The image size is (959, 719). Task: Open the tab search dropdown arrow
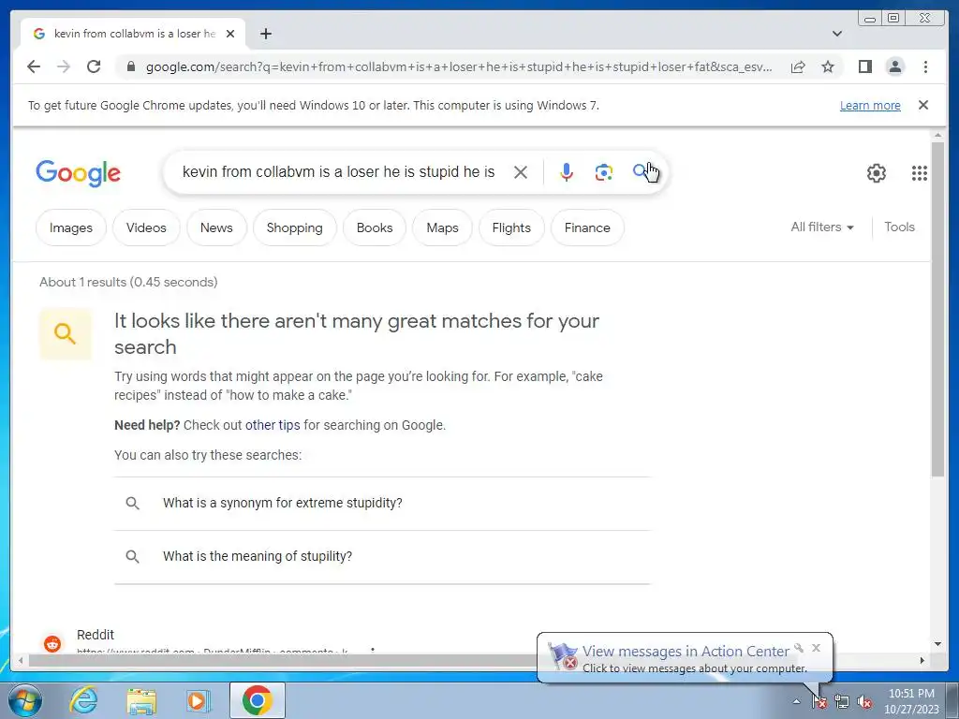(x=836, y=34)
